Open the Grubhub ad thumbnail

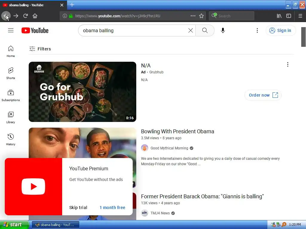click(82, 92)
